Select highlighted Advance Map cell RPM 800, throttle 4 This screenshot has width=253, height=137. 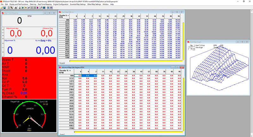pyautogui.click(x=85, y=75)
